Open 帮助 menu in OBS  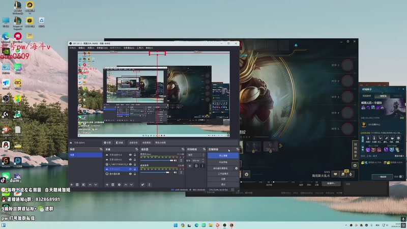tap(149, 48)
